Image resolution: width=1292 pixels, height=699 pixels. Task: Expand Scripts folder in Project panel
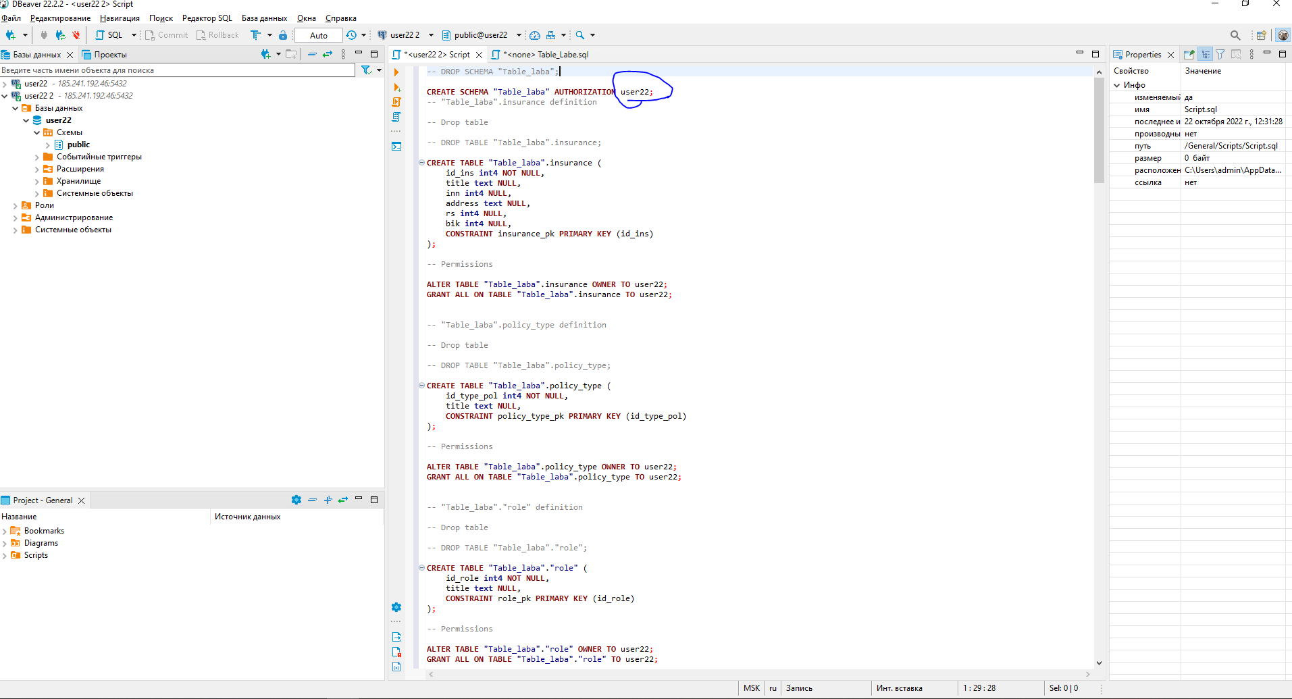click(x=5, y=555)
